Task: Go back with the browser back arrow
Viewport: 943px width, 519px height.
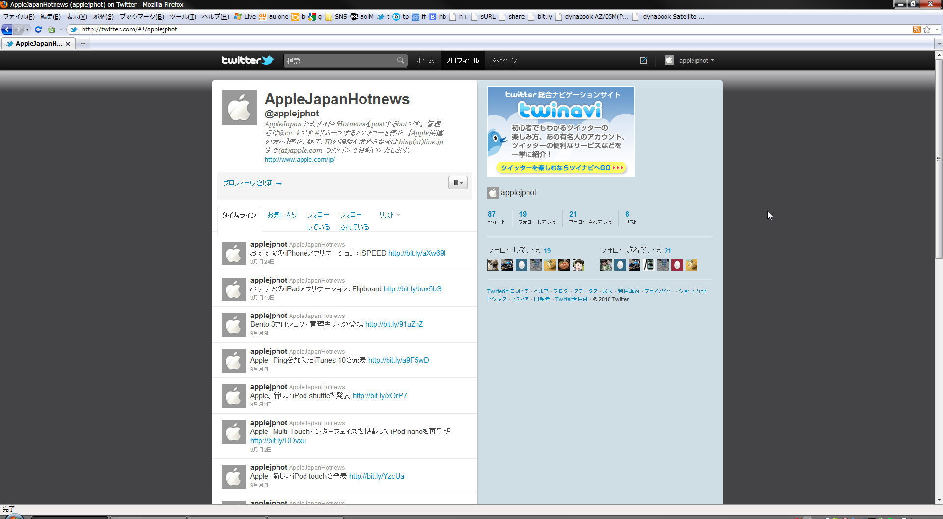Action: pyautogui.click(x=7, y=29)
